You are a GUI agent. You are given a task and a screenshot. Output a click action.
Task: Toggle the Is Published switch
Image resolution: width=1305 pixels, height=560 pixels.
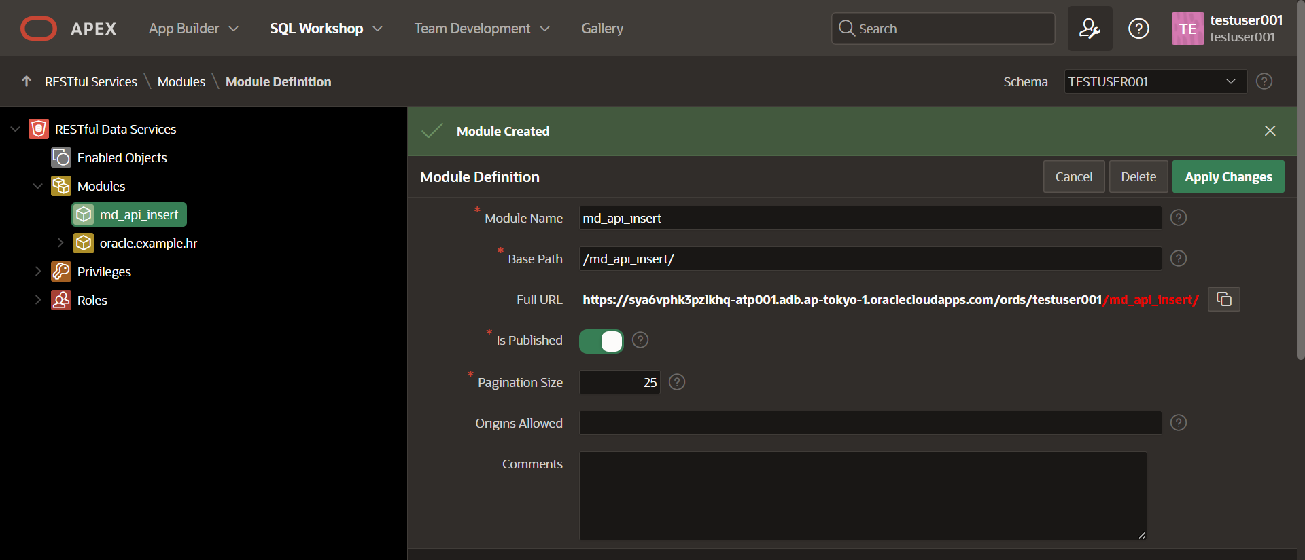pyautogui.click(x=601, y=341)
